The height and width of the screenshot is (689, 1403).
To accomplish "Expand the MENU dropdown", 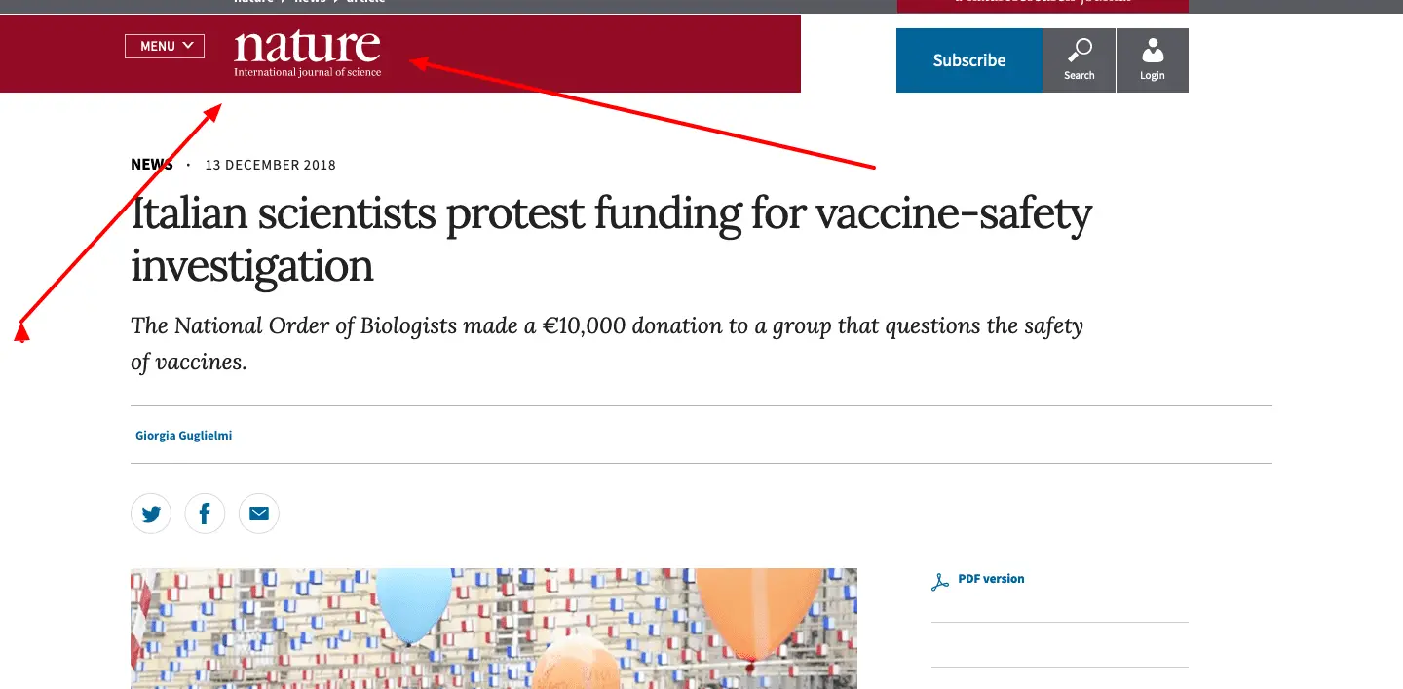I will [x=164, y=46].
